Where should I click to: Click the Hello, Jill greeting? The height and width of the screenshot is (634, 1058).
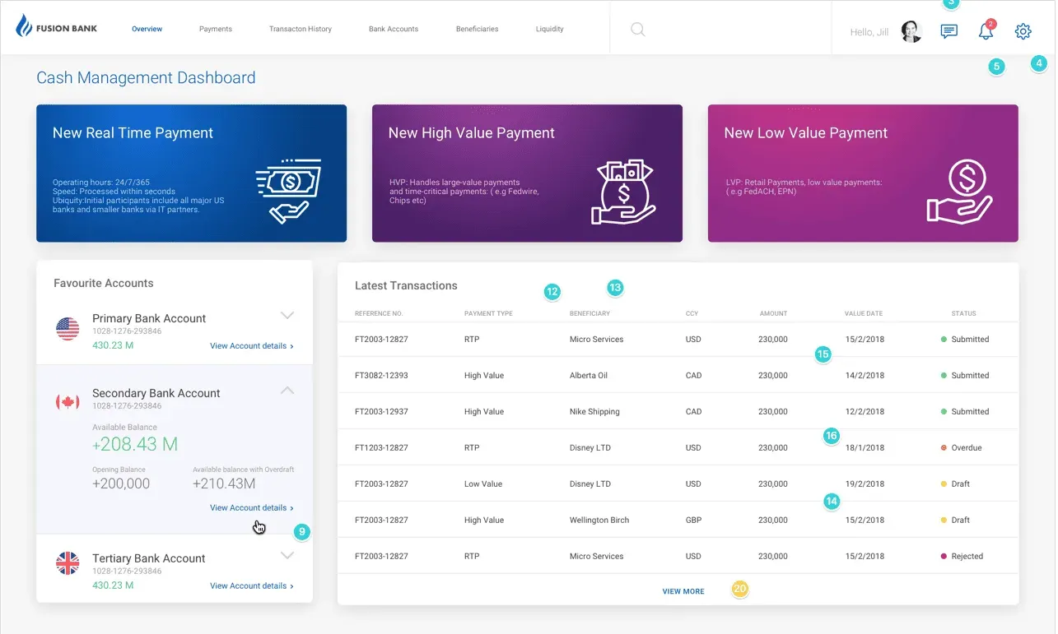point(869,32)
